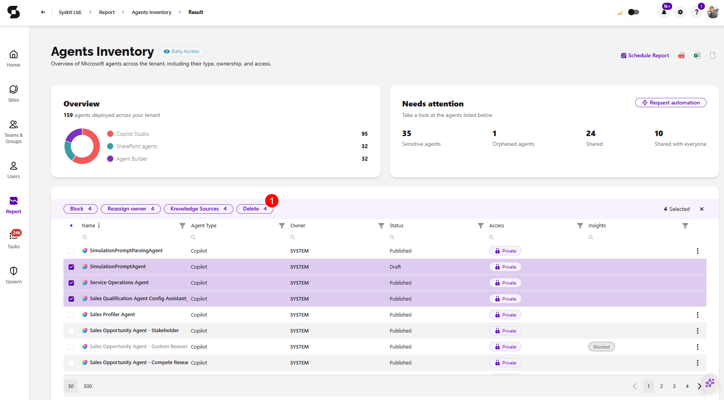The width and height of the screenshot is (724, 400).
Task: Open the notifications bell
Action: pyautogui.click(x=664, y=12)
